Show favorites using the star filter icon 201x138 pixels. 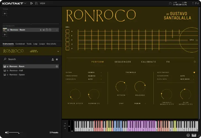[x=57, y=59]
